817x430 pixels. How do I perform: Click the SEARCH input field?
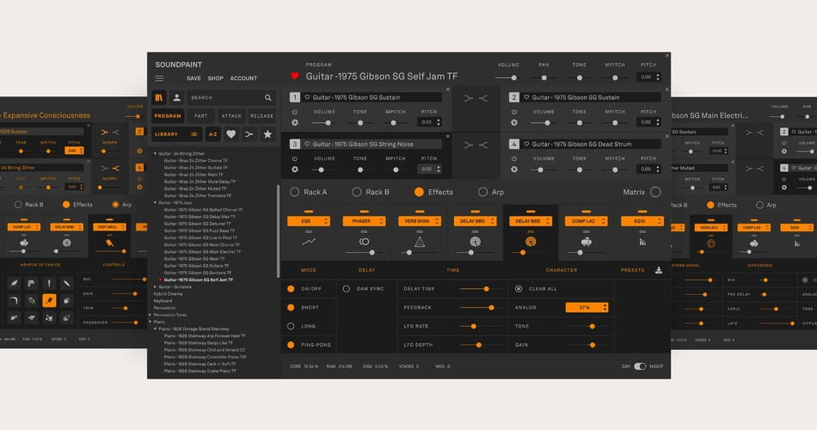230,97
